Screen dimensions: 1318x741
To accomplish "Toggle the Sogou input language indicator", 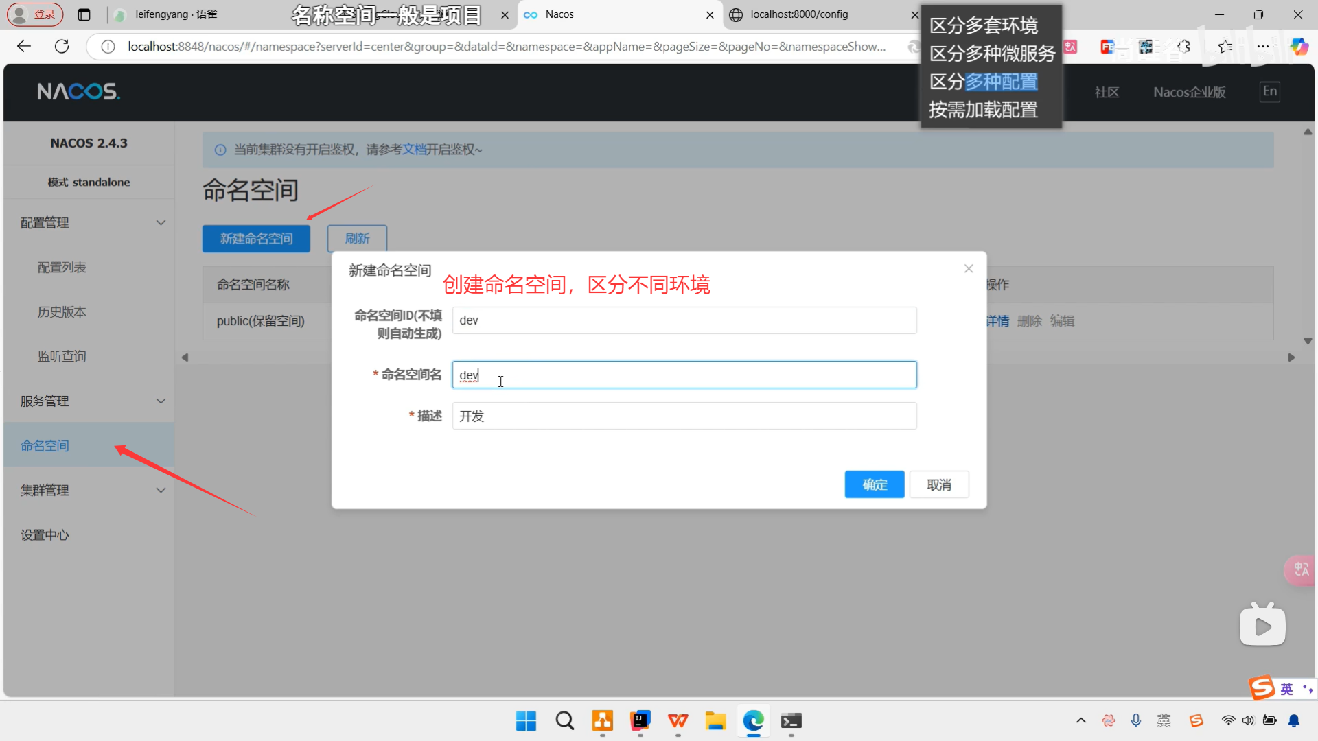I will click(x=1285, y=689).
